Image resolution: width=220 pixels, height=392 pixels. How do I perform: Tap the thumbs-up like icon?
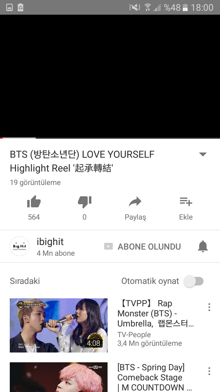click(34, 202)
